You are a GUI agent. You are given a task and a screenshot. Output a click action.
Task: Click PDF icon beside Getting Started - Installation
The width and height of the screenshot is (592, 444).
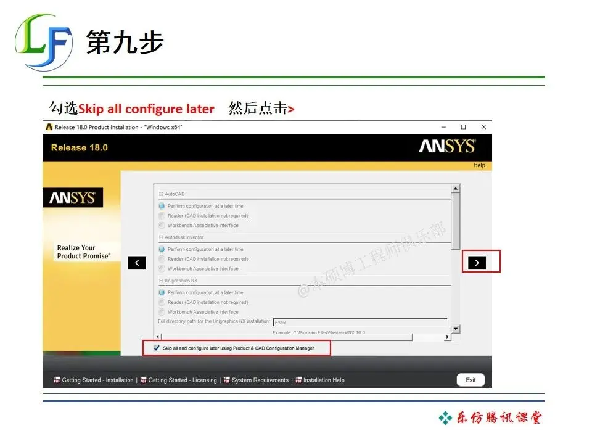pos(57,380)
